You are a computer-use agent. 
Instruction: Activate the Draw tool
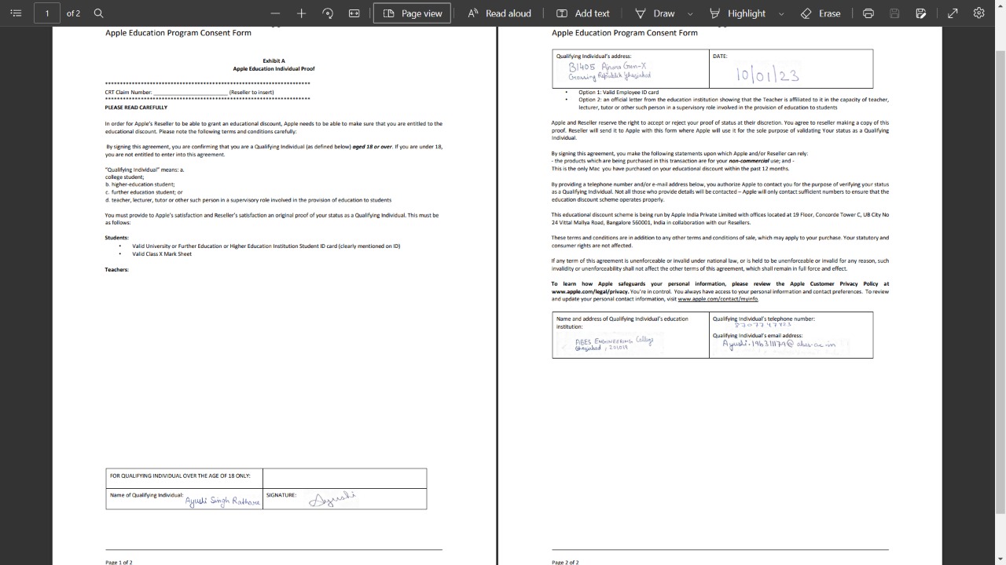coord(655,13)
